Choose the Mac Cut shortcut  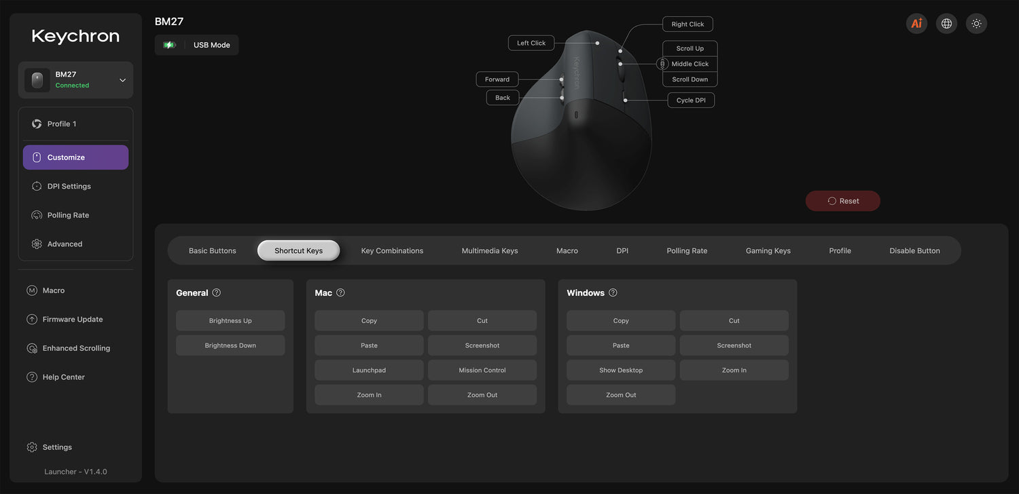pos(482,321)
